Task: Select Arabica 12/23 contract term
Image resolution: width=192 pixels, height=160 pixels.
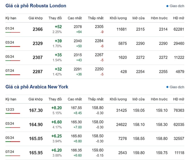Action: (x=10, y=110)
